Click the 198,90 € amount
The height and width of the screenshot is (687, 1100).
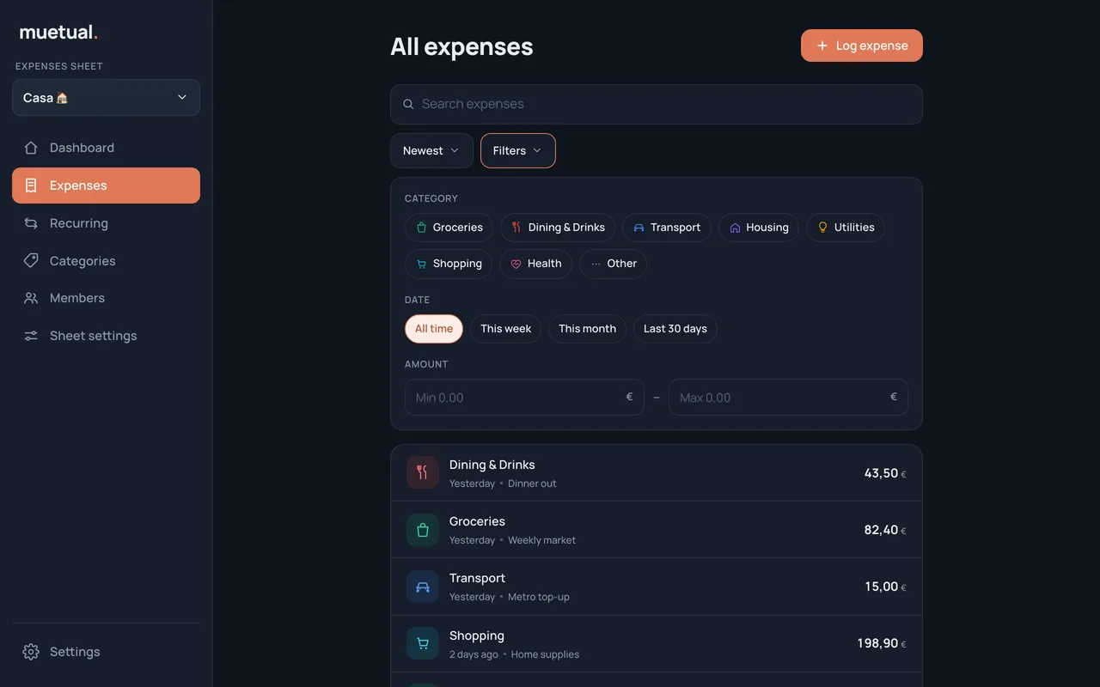[x=882, y=643]
